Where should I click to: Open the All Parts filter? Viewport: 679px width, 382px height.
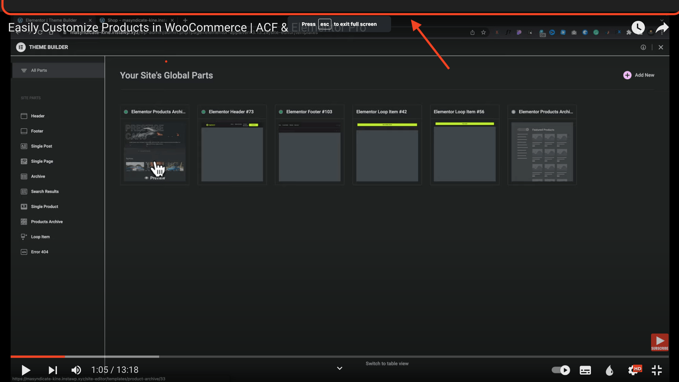39,70
